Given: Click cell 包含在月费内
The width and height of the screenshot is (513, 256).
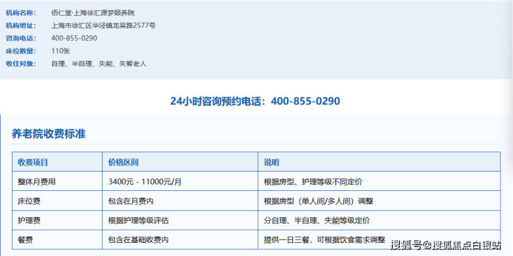Looking at the screenshot, I should 131,201.
